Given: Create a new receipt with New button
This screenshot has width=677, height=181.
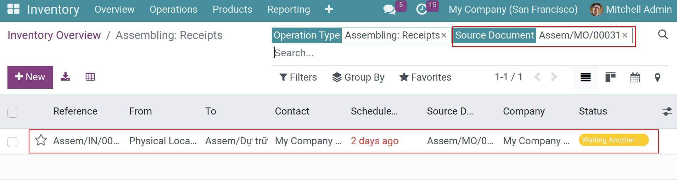Looking at the screenshot, I should coord(30,77).
